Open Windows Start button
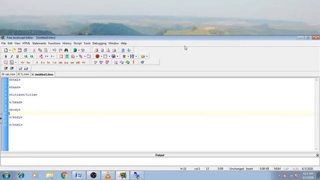Screen dimensions: 320x180 click(x=6, y=175)
